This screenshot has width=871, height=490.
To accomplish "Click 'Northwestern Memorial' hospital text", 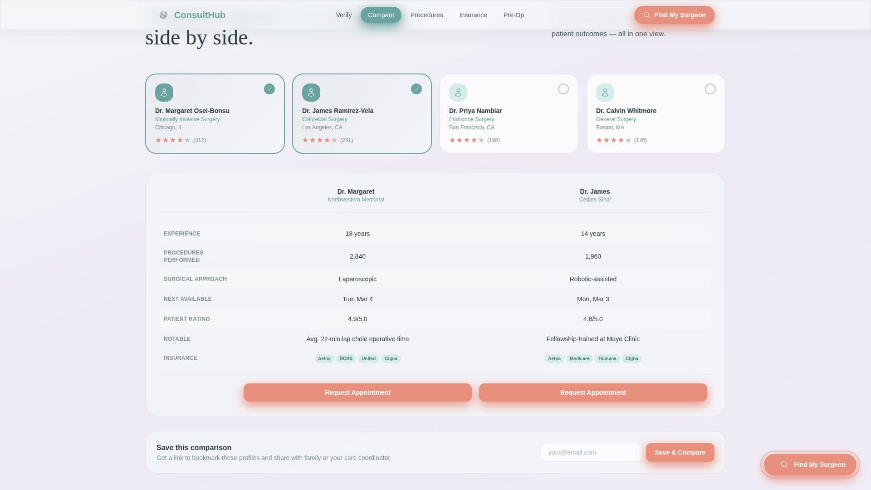I will [356, 200].
